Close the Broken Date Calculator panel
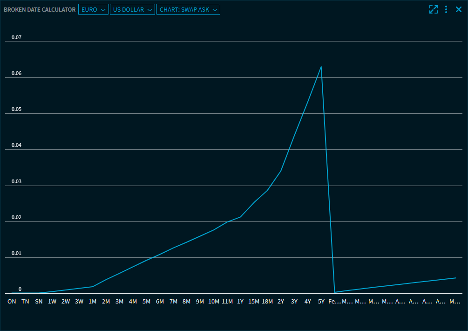The height and width of the screenshot is (331, 468). pos(459,9)
